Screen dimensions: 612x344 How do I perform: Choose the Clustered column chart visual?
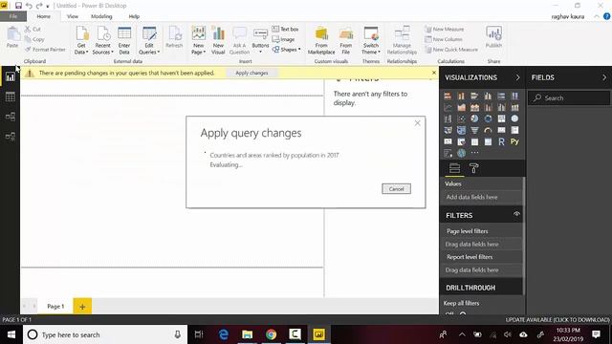(488, 96)
